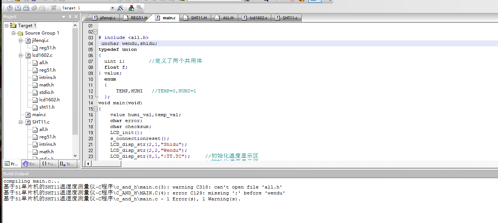Select the Source Group 1 label
Viewport: 498px width, 223px height.
pyautogui.click(x=42, y=33)
